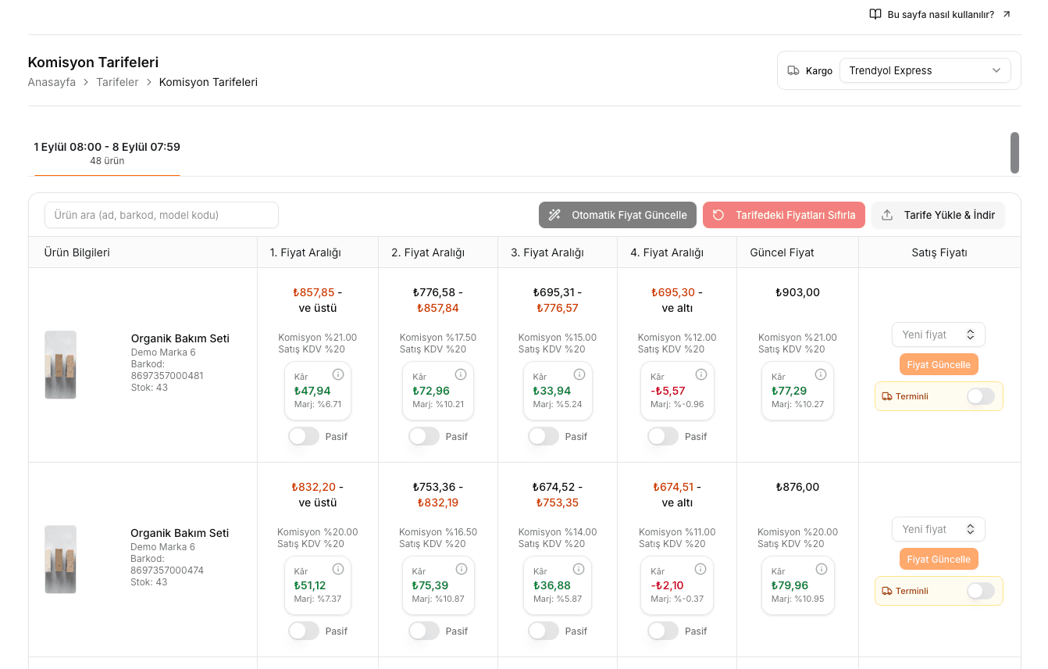Click info icon in the ₺47,94 profit card

tap(338, 374)
